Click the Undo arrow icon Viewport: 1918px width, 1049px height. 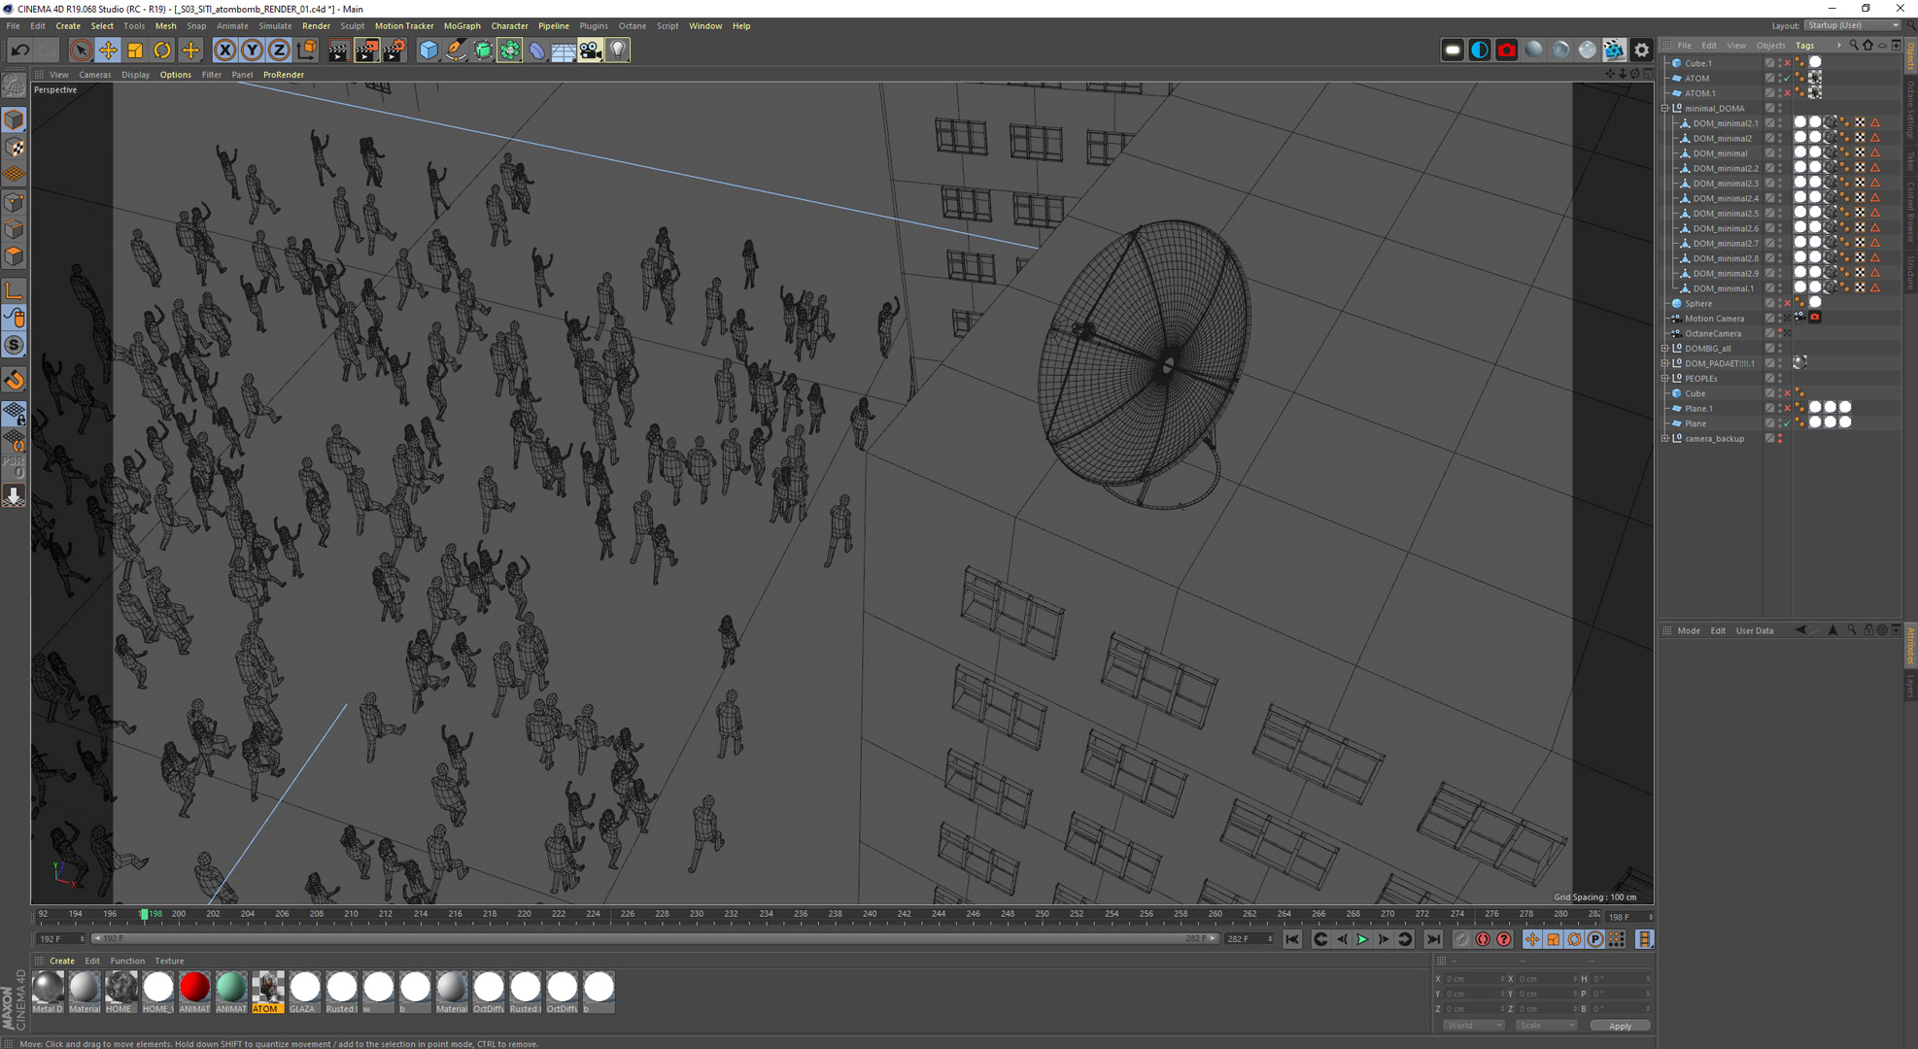pyautogui.click(x=19, y=50)
